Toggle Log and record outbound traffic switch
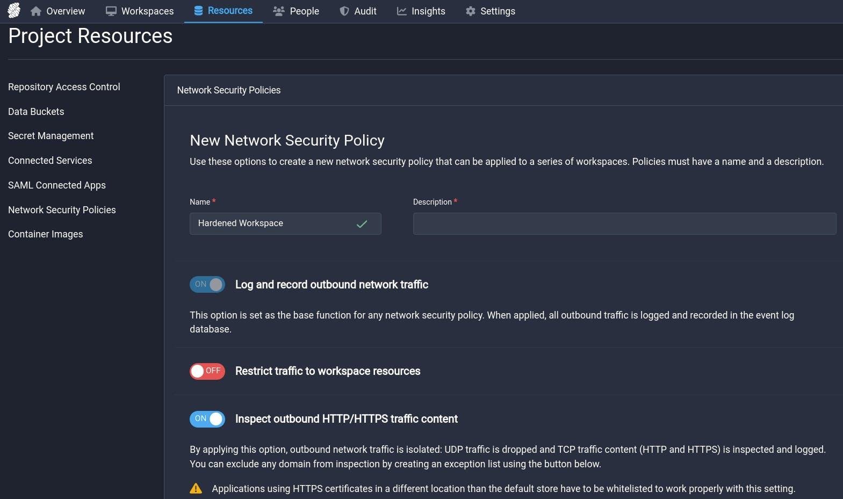Image resolution: width=843 pixels, height=499 pixels. click(x=207, y=285)
